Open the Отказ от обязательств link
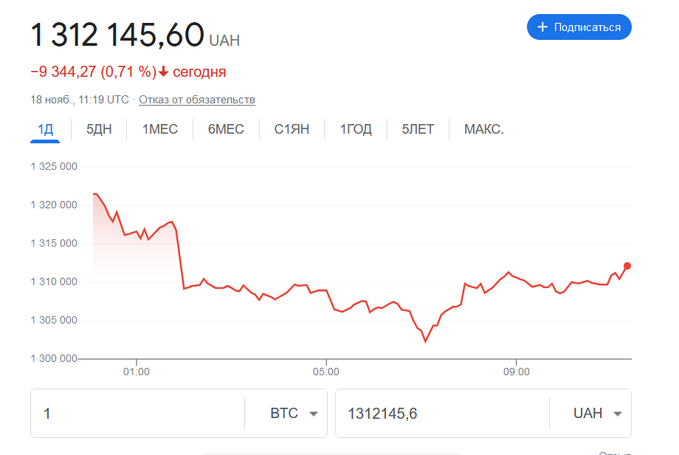The image size is (679, 455). pyautogui.click(x=197, y=100)
